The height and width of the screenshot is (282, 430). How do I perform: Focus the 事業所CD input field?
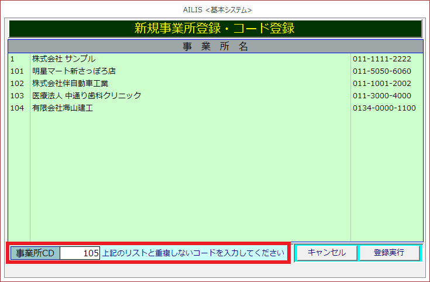point(80,253)
